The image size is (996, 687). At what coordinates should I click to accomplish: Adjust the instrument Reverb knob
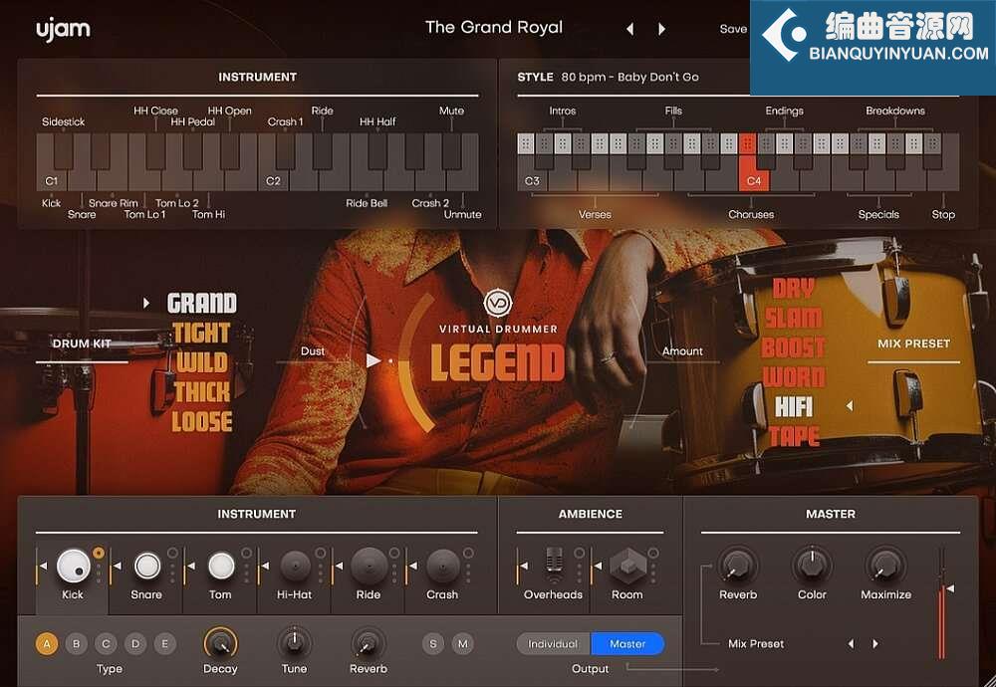[x=368, y=643]
